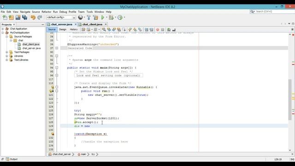Viewport: 295px width, 166px height.
Task: Collapse the MyChatApplication project node
Action: 3,33
